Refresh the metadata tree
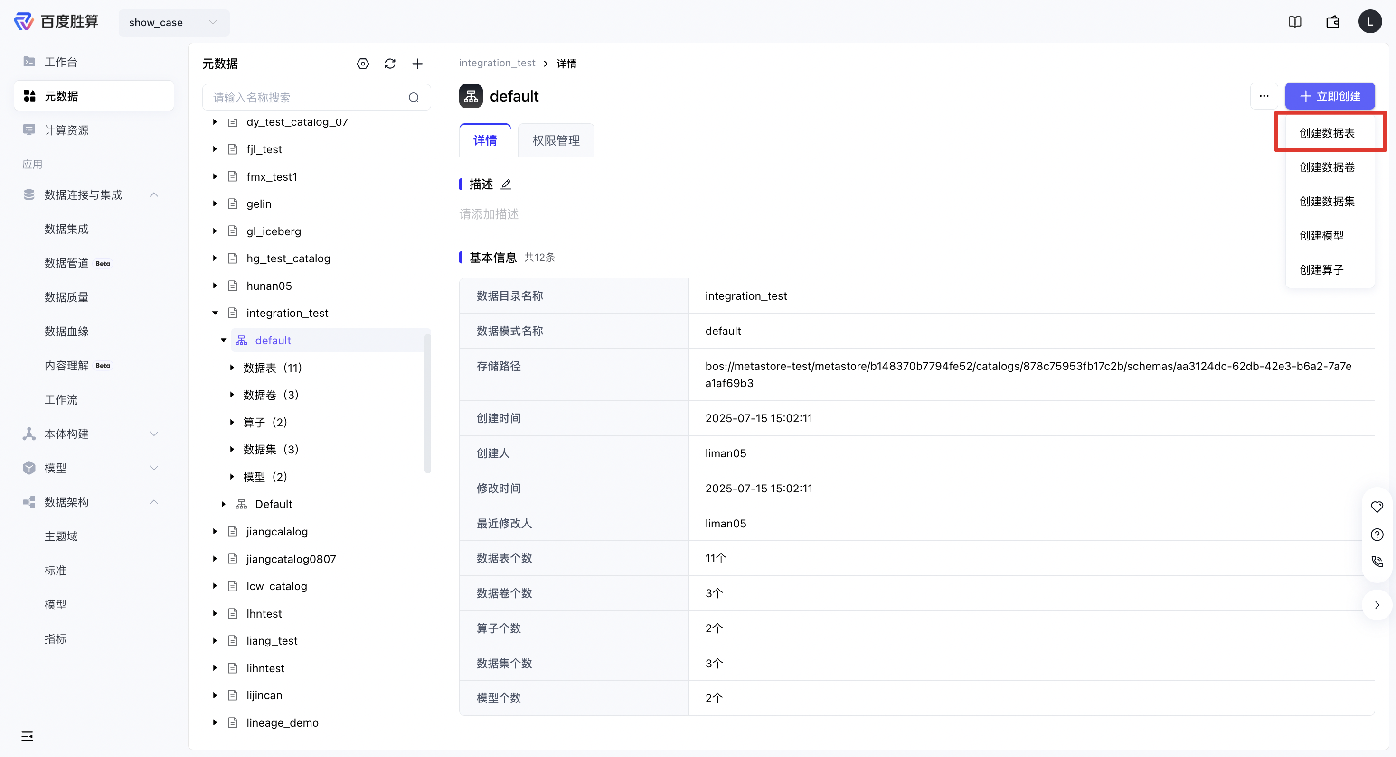Screen dimensions: 1396x757 pyautogui.click(x=390, y=64)
